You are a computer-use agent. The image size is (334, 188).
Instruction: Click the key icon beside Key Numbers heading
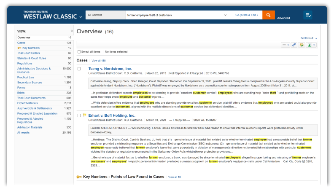point(79,177)
